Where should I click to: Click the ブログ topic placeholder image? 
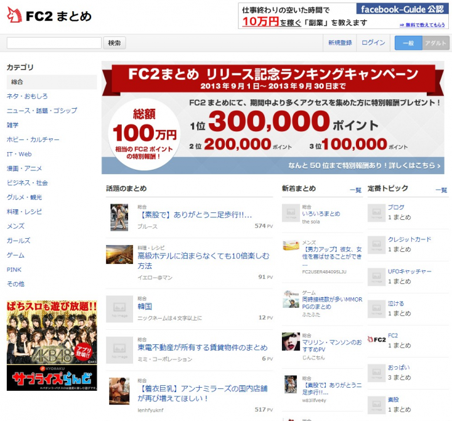[377, 213]
